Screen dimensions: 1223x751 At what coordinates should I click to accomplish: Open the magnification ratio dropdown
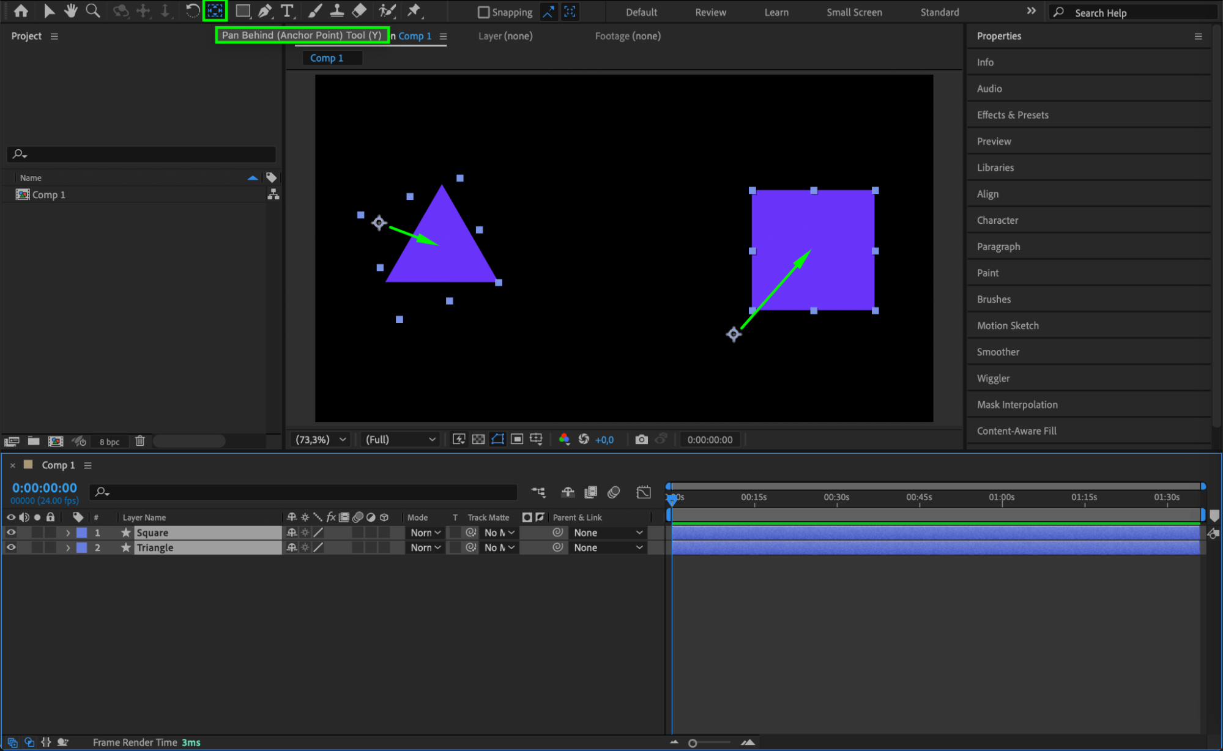click(x=321, y=439)
